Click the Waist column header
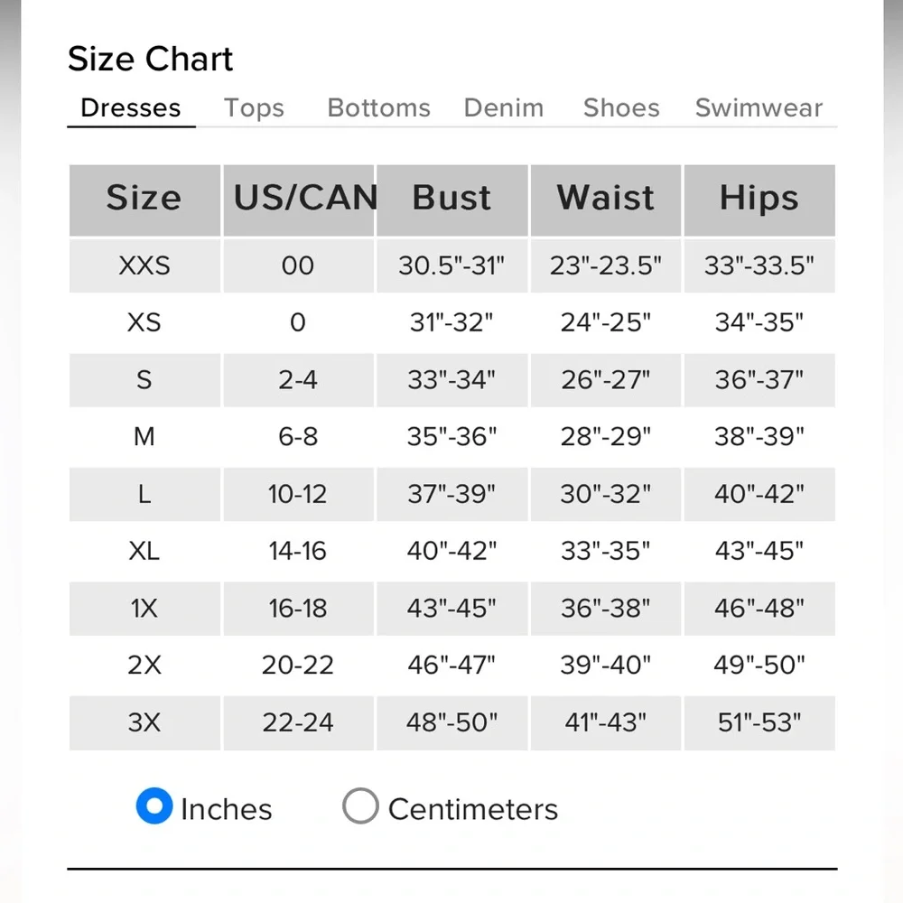This screenshot has height=903, width=903. pyautogui.click(x=606, y=200)
